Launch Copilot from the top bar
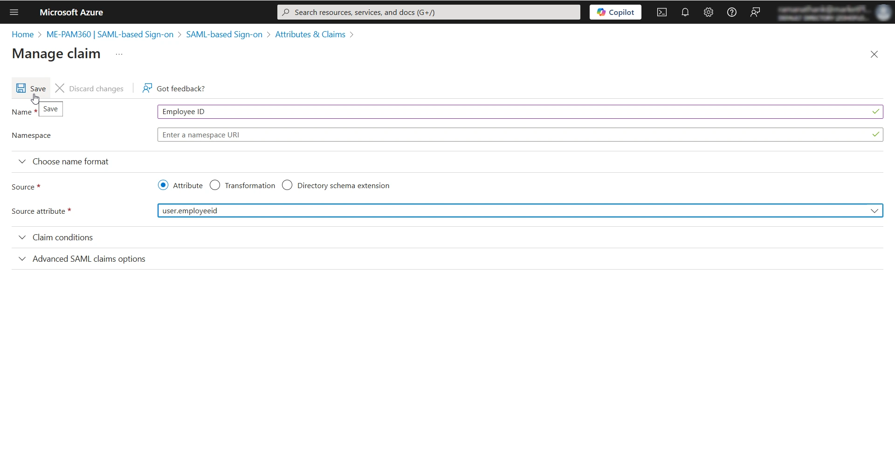The image size is (895, 461). click(615, 12)
